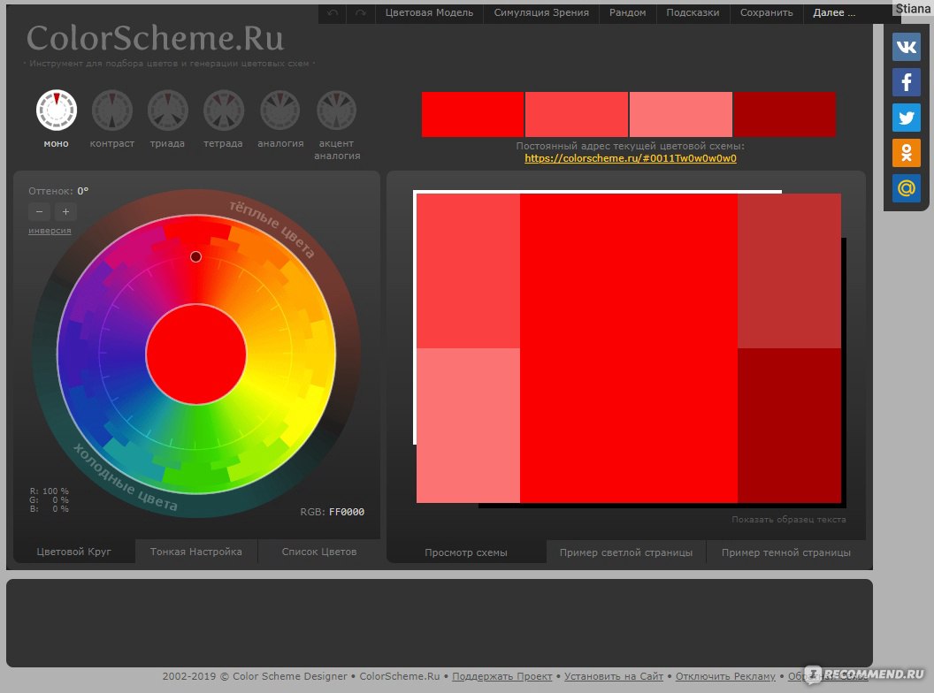Select the аналогия scheme icon
The width and height of the screenshot is (934, 693).
point(280,110)
